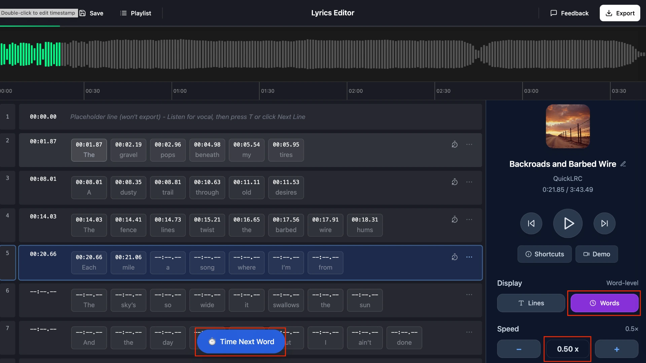Open the Playlist panel

136,13
